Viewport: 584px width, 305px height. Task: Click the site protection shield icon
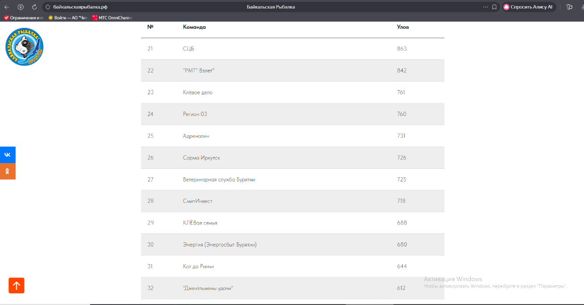point(48,7)
